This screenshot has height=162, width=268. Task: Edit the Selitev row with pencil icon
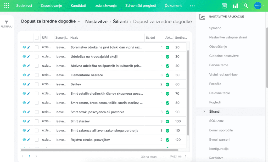click(29, 84)
